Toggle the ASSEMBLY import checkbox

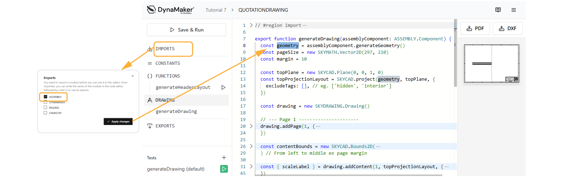(45, 97)
